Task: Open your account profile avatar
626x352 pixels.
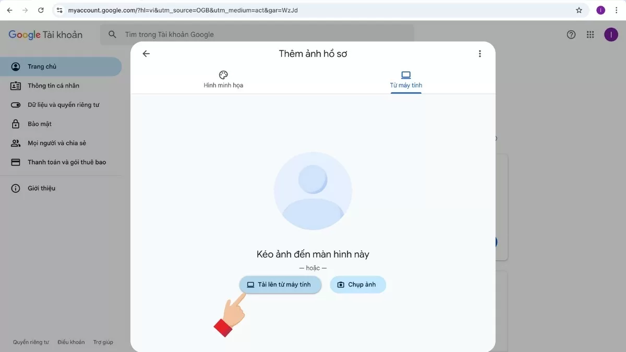Action: [x=611, y=34]
